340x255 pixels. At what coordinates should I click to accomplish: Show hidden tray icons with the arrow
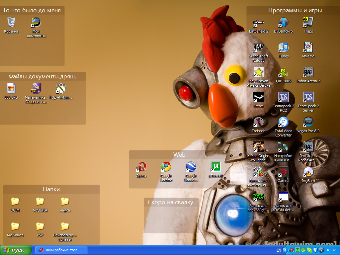(285, 250)
